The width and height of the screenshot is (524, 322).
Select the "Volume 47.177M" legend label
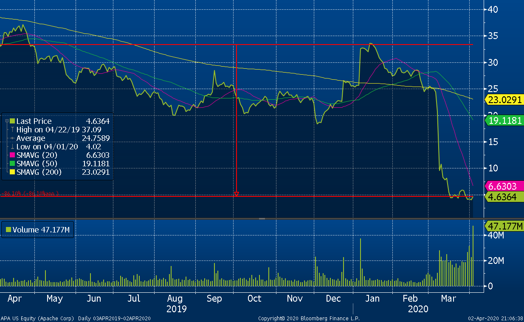(x=41, y=230)
